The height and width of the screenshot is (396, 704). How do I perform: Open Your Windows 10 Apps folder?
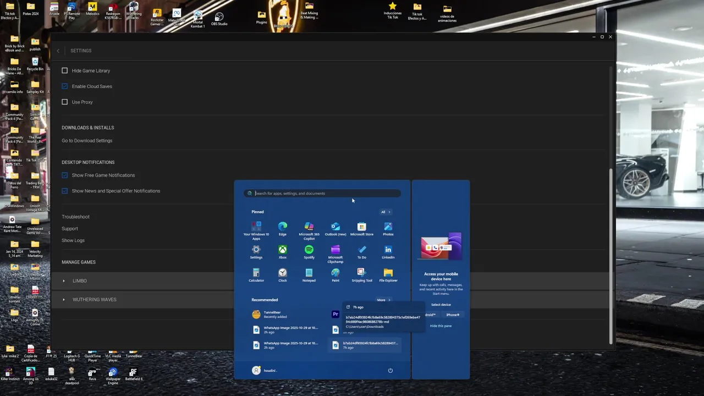click(x=256, y=231)
